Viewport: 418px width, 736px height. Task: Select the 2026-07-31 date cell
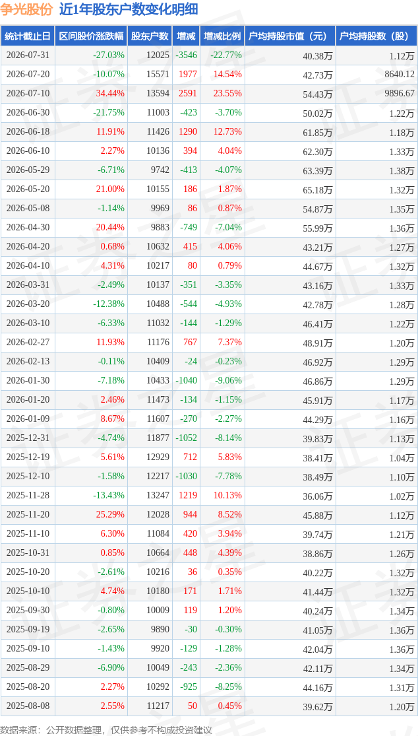click(28, 55)
